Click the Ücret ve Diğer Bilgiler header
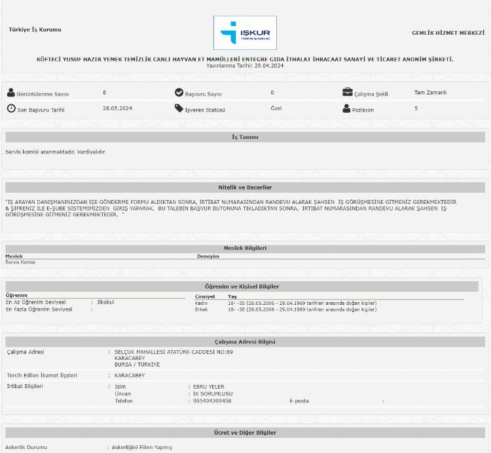The height and width of the screenshot is (453, 491). coord(245,433)
